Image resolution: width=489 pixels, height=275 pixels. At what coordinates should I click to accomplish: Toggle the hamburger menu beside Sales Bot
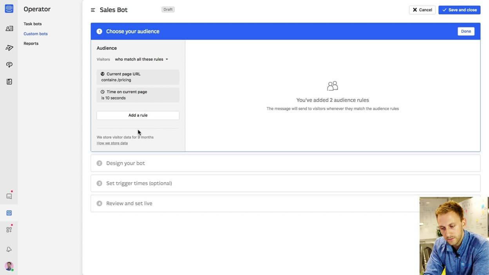(x=93, y=10)
